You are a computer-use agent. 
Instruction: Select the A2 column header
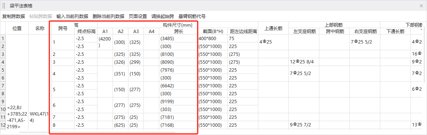click(x=120, y=31)
